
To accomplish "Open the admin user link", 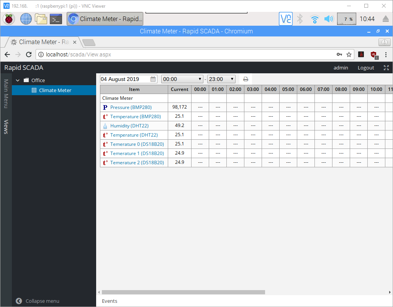I will [x=341, y=68].
